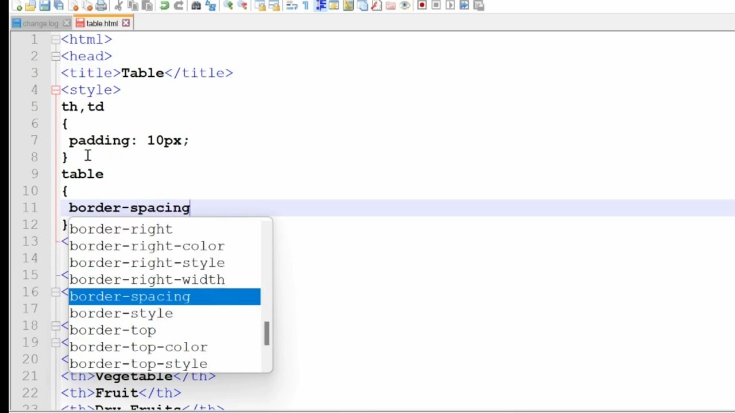Open the Replace dialog icon
This screenshot has width=735, height=413.
pos(210,6)
